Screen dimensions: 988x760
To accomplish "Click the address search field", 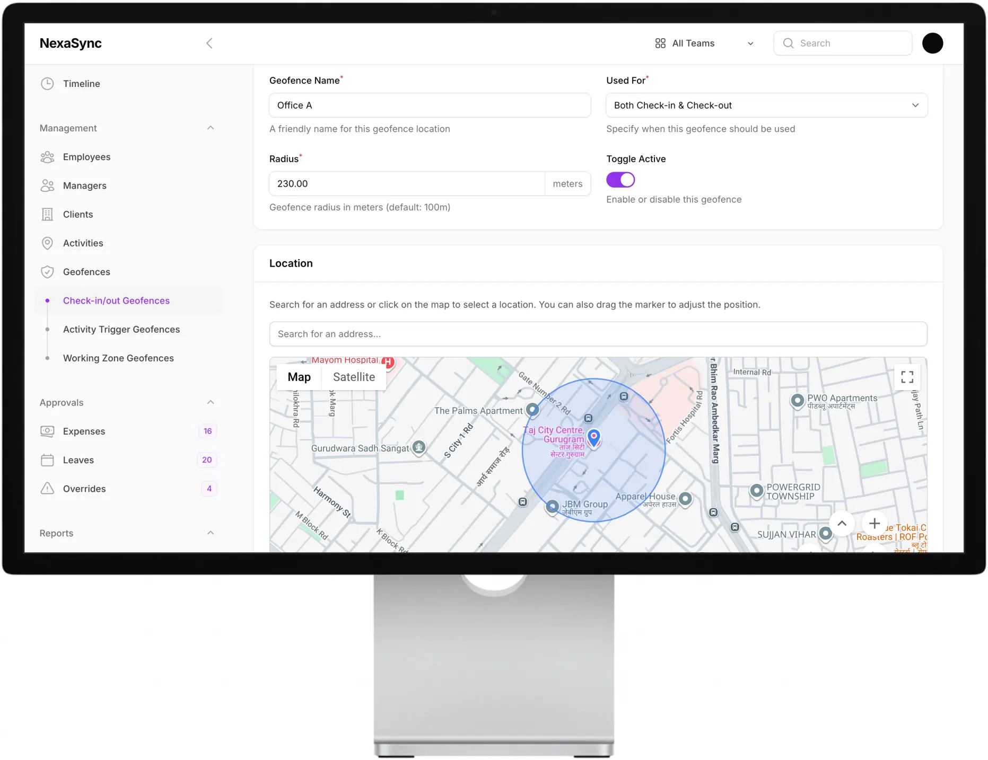I will (x=598, y=334).
